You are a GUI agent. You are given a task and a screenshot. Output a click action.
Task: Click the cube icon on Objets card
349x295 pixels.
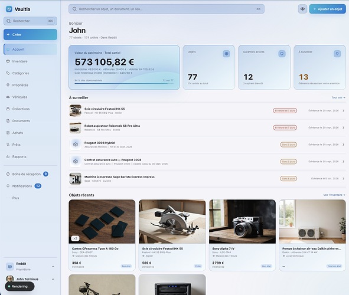(x=226, y=54)
